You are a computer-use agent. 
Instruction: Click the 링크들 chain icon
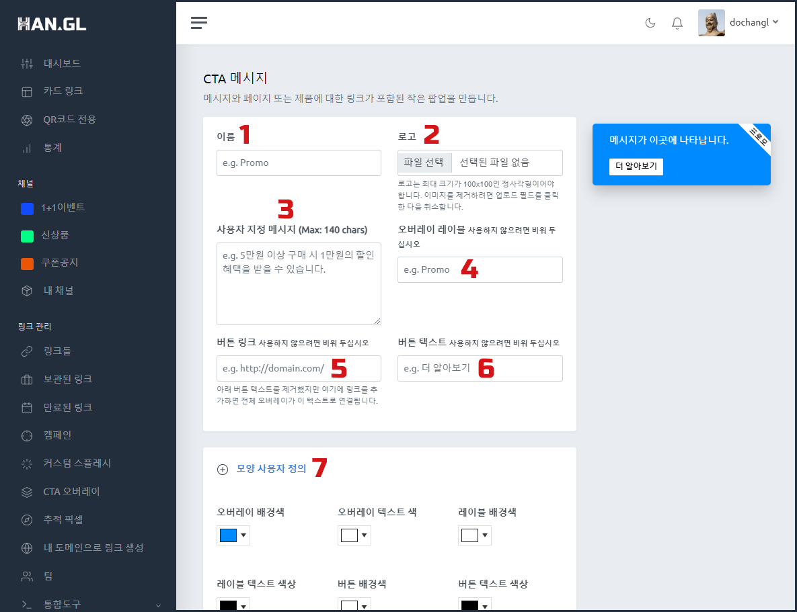point(27,351)
